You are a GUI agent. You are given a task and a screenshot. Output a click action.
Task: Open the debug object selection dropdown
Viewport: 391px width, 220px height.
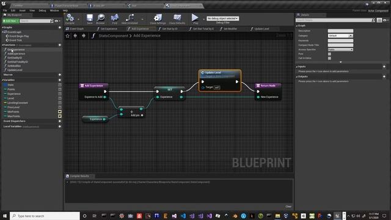[x=222, y=18]
